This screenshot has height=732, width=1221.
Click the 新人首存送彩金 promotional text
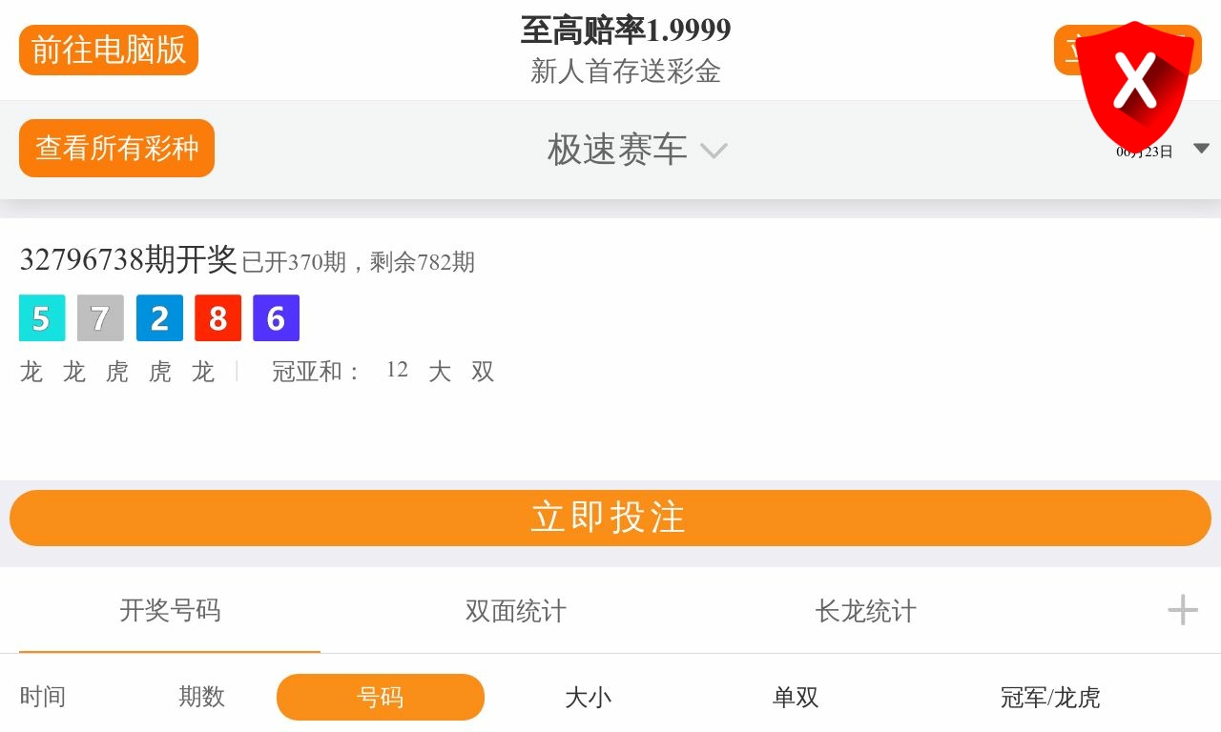coord(625,71)
